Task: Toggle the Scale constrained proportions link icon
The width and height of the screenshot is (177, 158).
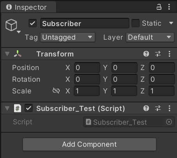Action: pos(56,91)
